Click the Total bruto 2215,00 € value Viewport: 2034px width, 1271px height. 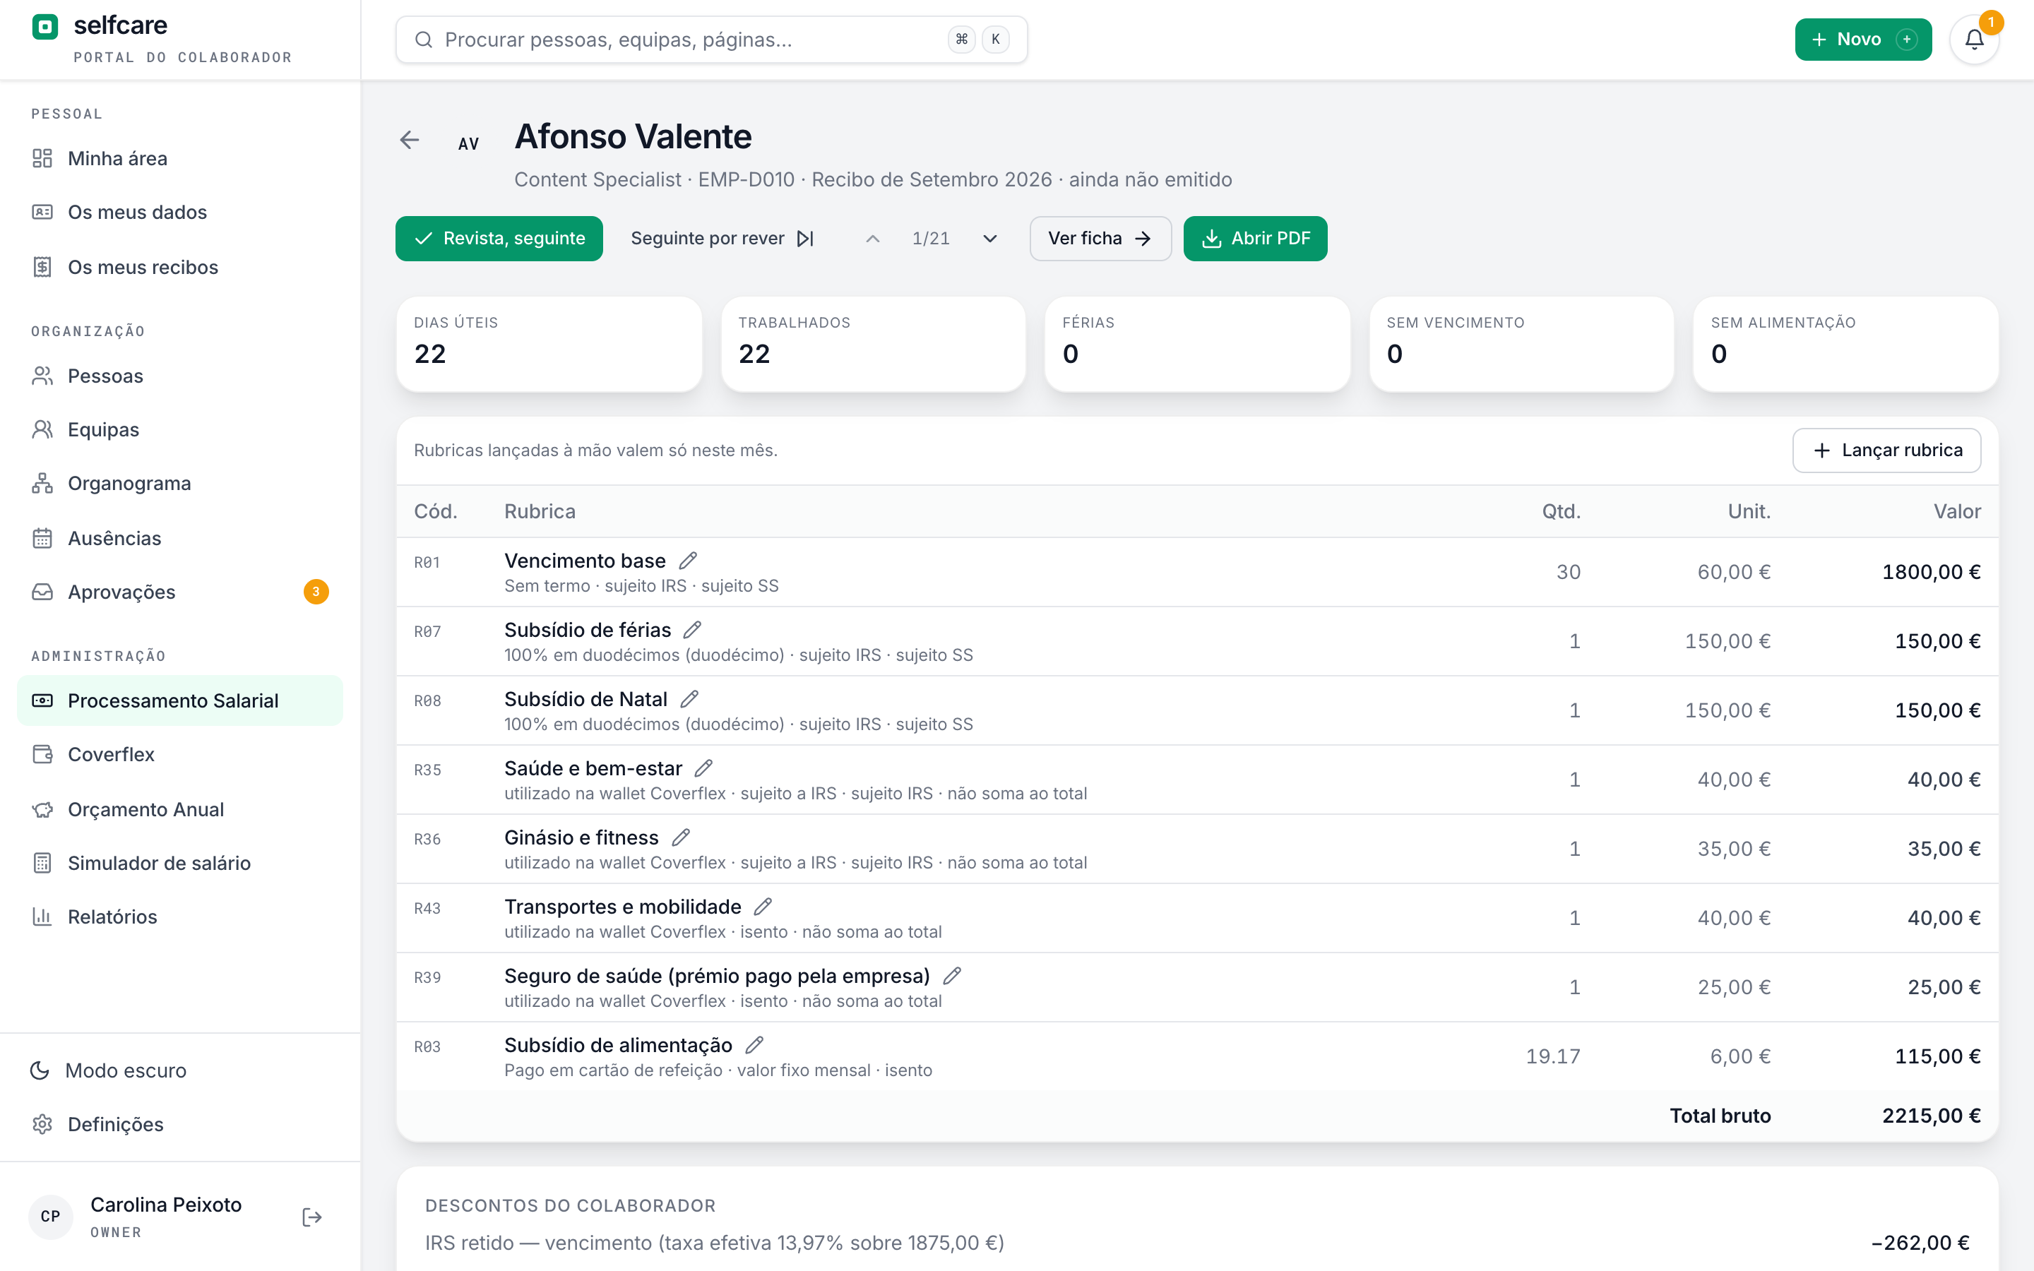[x=1932, y=1116]
